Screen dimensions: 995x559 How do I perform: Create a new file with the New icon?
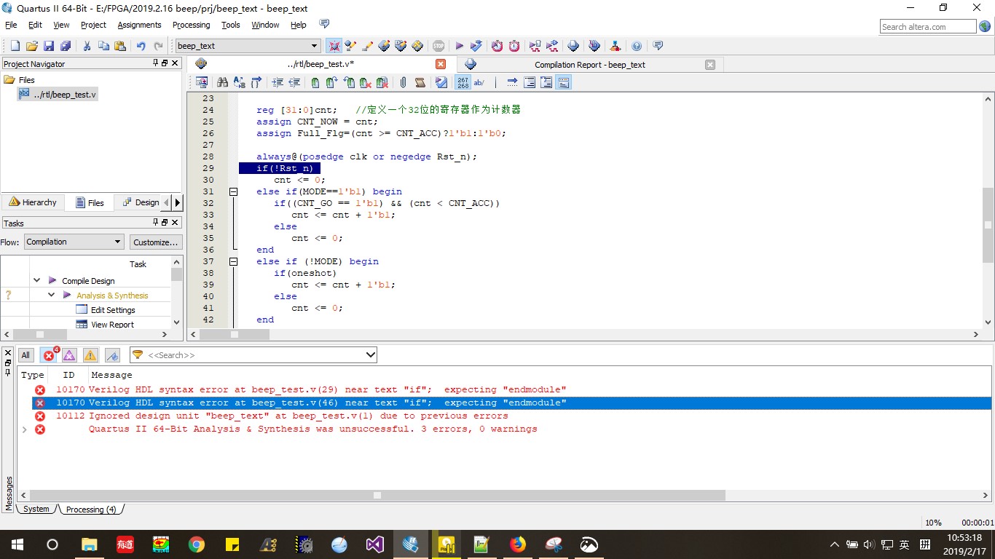(15, 46)
